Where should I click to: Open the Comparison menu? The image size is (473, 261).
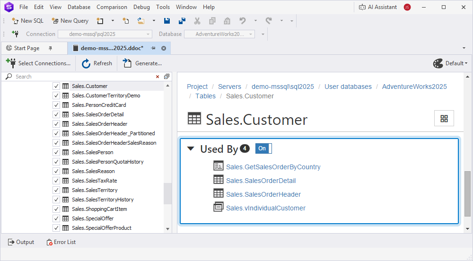point(112,7)
